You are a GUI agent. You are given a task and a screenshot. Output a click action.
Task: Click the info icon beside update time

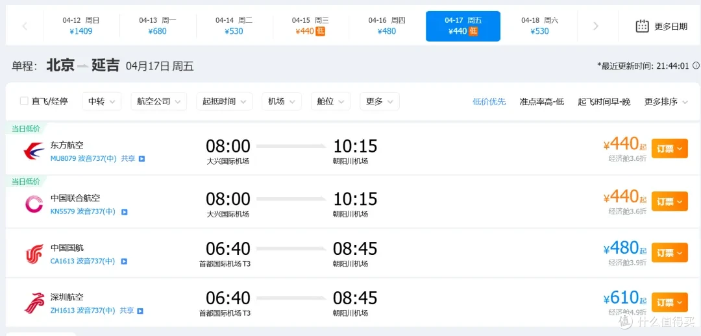point(696,66)
